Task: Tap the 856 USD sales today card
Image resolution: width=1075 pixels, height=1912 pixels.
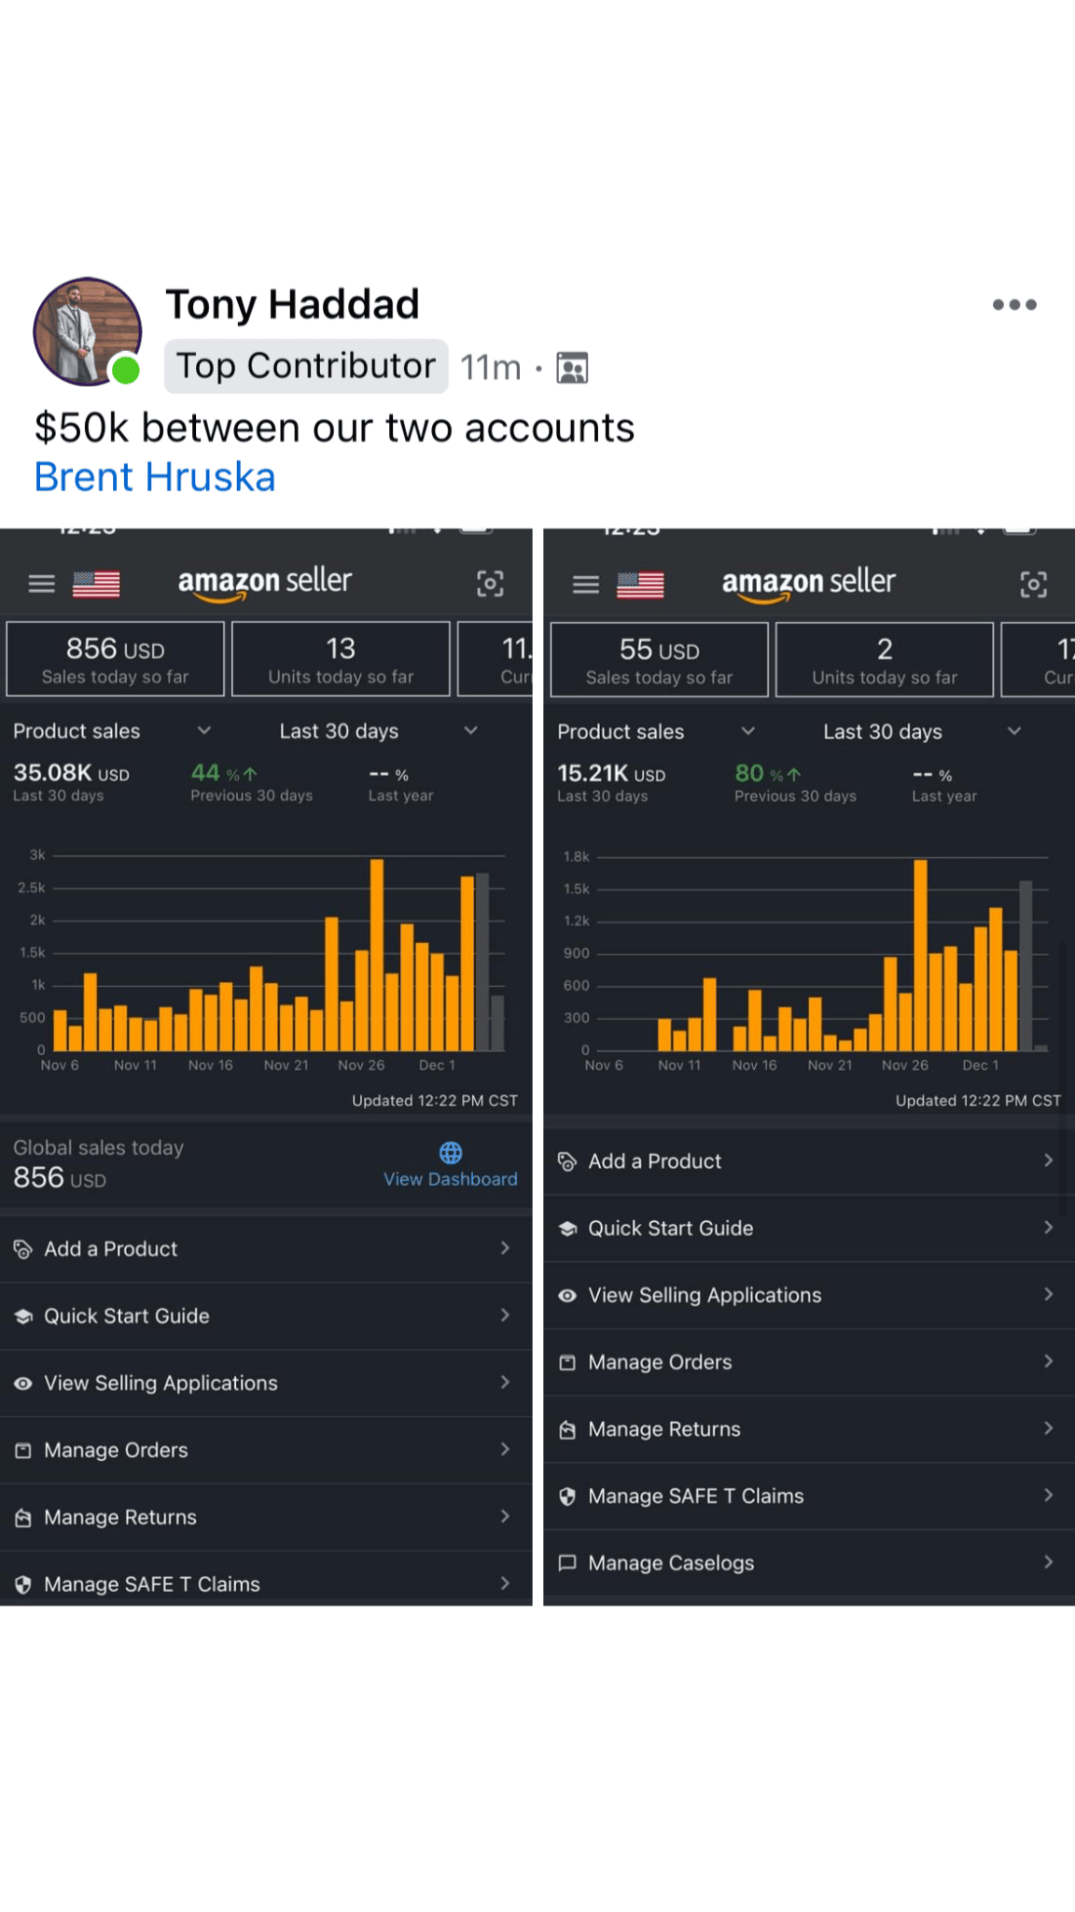Action: click(x=116, y=659)
